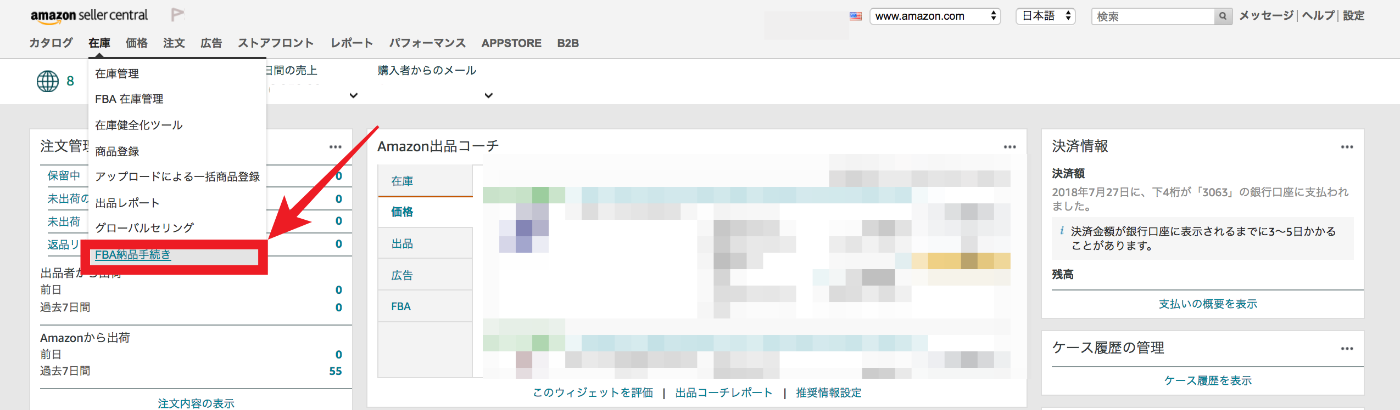Open the 広告 menu
Image resolution: width=1400 pixels, height=410 pixels.
pos(211,43)
